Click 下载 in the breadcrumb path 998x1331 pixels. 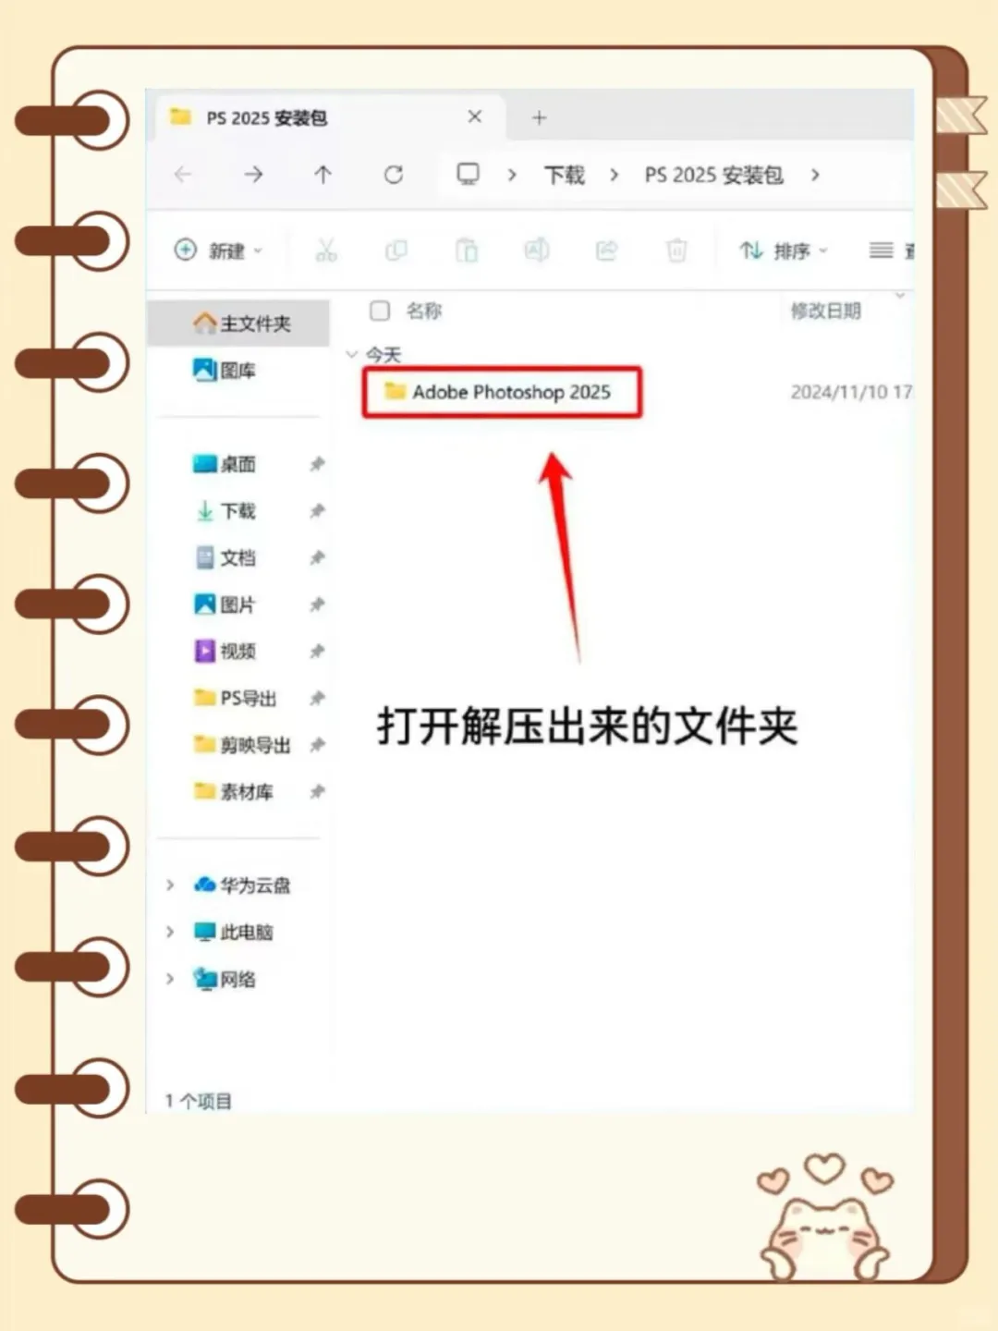click(563, 175)
